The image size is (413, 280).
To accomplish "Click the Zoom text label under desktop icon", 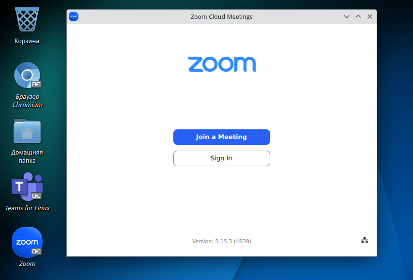I will tap(27, 264).
